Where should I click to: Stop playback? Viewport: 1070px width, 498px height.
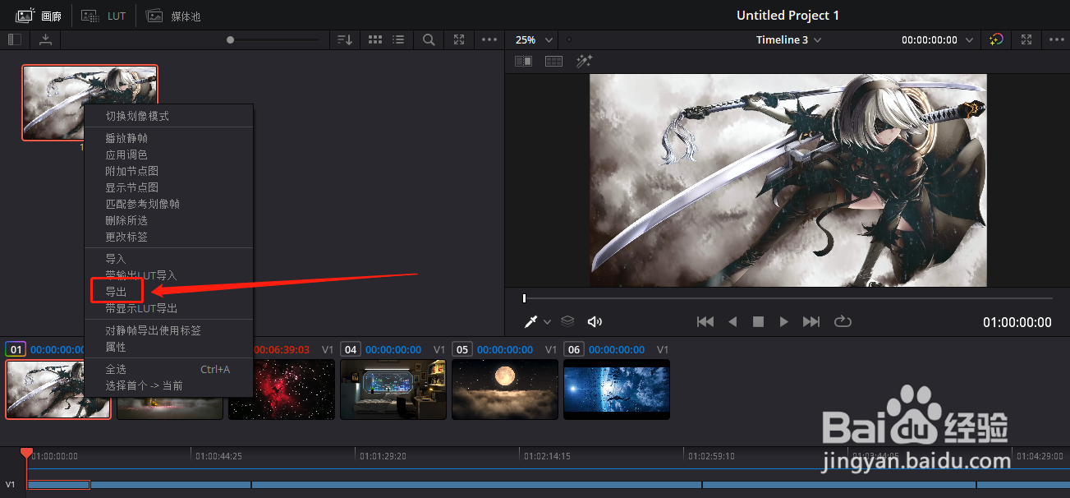759,321
